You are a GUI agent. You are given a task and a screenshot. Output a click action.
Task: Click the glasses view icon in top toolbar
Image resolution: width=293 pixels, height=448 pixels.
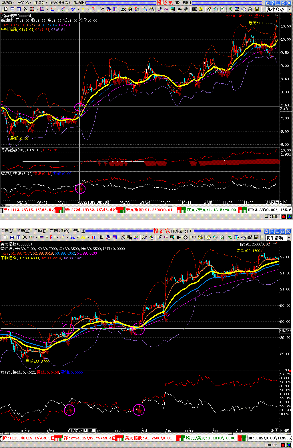[x=145, y=9]
